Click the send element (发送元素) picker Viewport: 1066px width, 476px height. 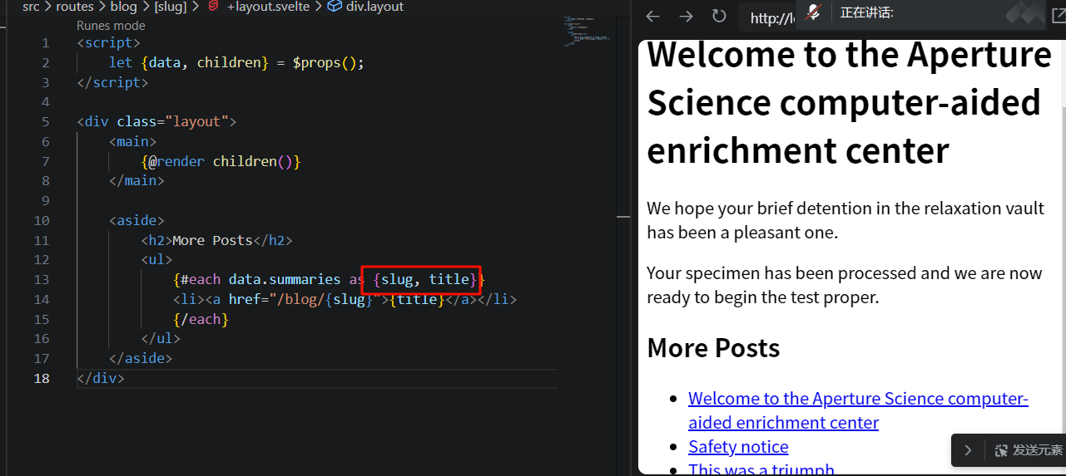(1028, 450)
